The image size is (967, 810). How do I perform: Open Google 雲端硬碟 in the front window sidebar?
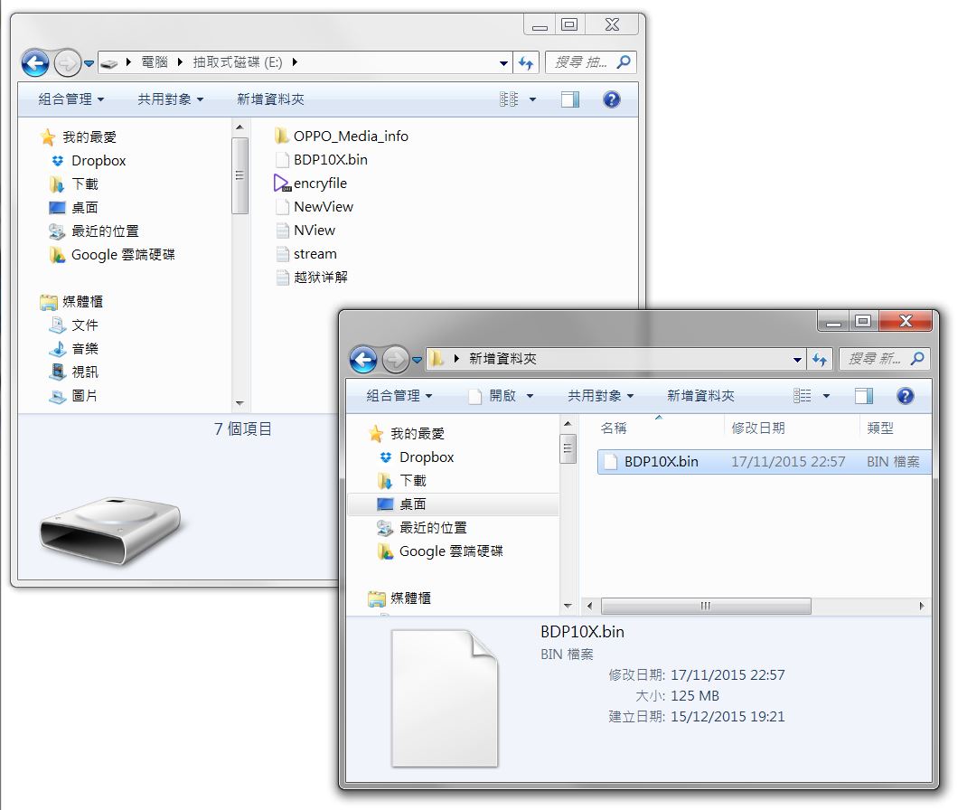pos(450,551)
